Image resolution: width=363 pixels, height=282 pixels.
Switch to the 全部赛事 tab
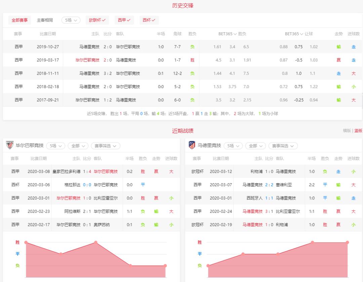tap(19, 20)
